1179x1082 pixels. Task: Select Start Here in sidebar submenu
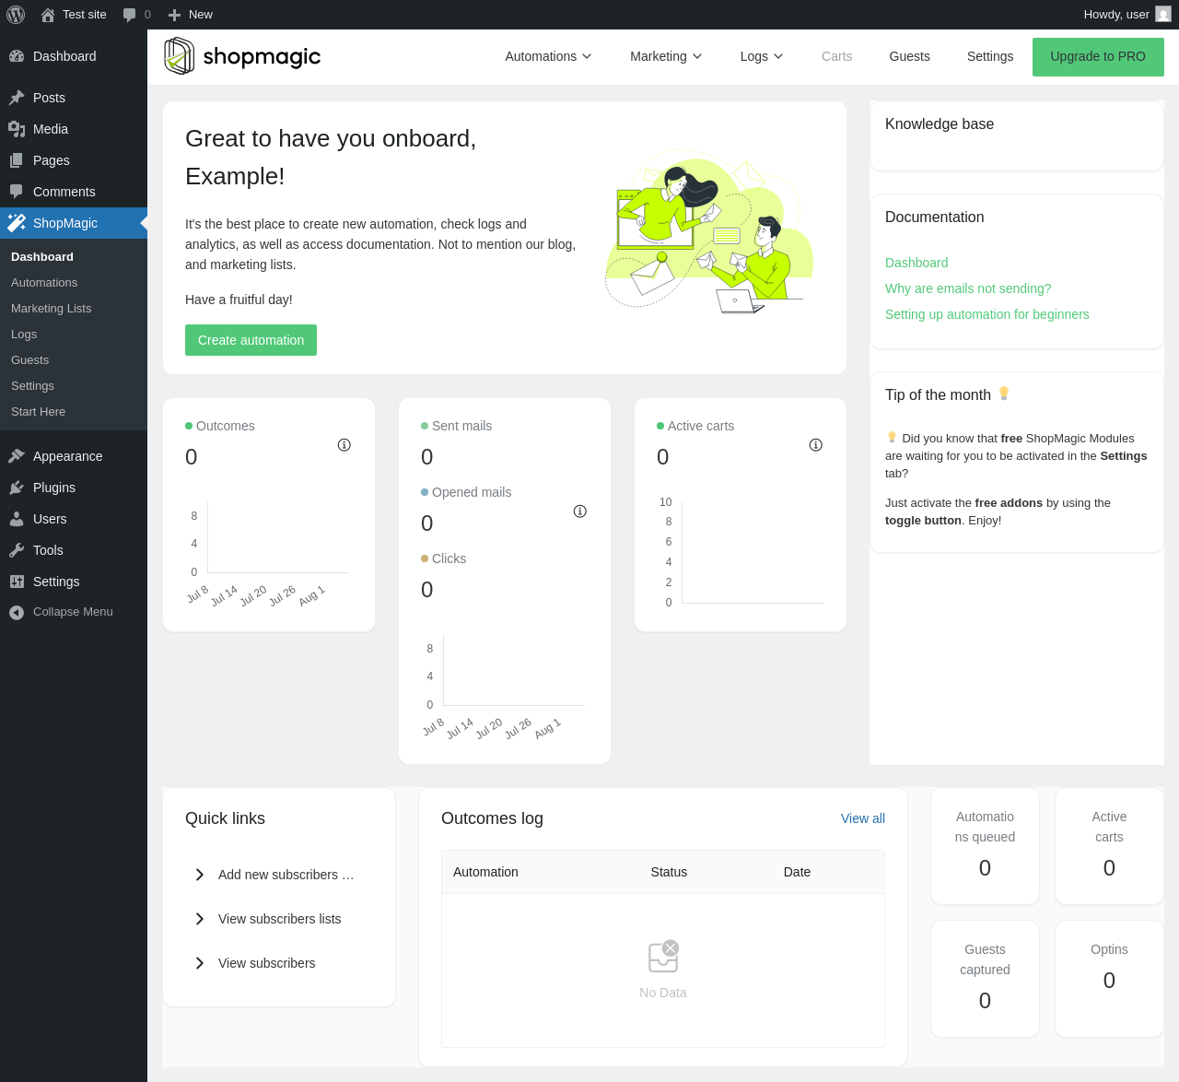39,412
